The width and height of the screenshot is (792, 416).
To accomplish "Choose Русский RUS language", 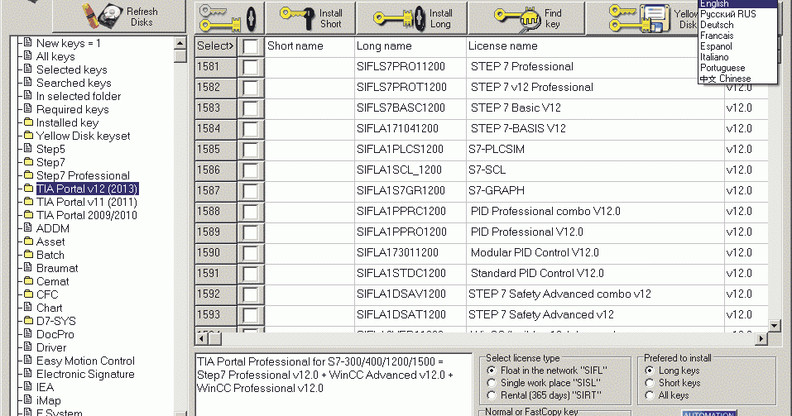I will click(x=727, y=14).
